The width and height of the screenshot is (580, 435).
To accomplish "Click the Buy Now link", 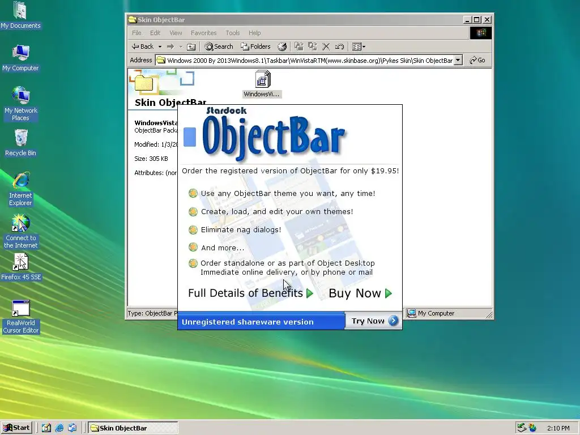I will pos(360,293).
